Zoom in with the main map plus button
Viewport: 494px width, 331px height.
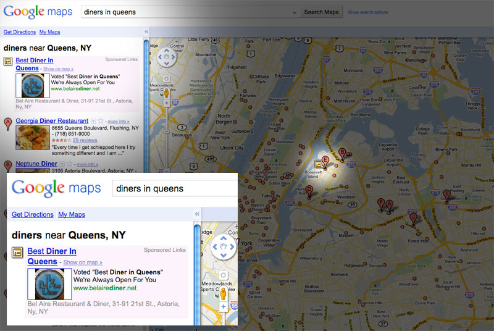point(166,103)
